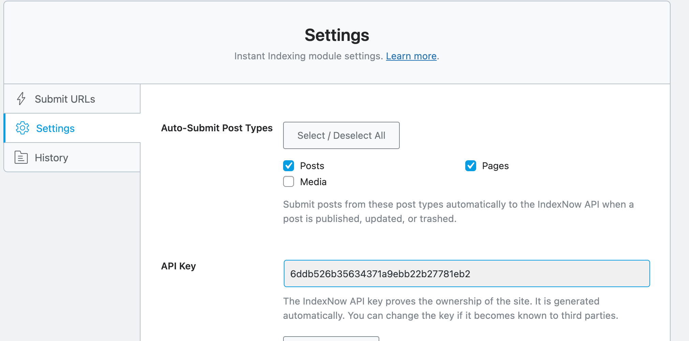This screenshot has width=689, height=341.
Task: Uncheck the Posts checkbox
Action: (289, 166)
